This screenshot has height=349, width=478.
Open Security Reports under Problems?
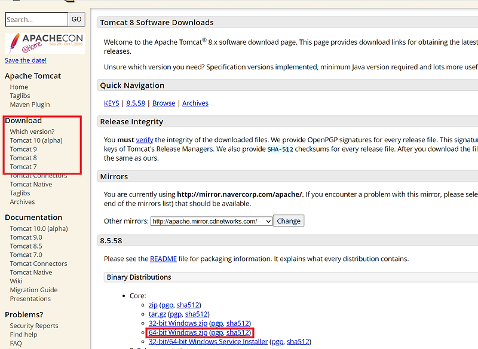coord(34,326)
